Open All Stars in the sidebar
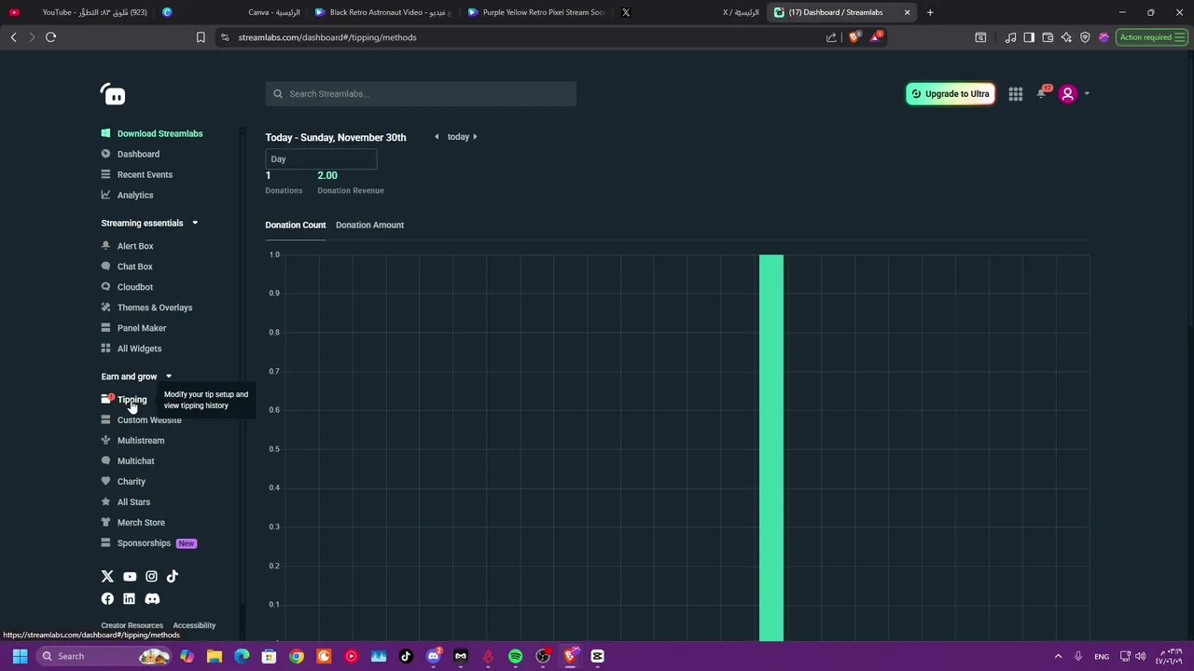Image resolution: width=1194 pixels, height=671 pixels. tap(133, 502)
